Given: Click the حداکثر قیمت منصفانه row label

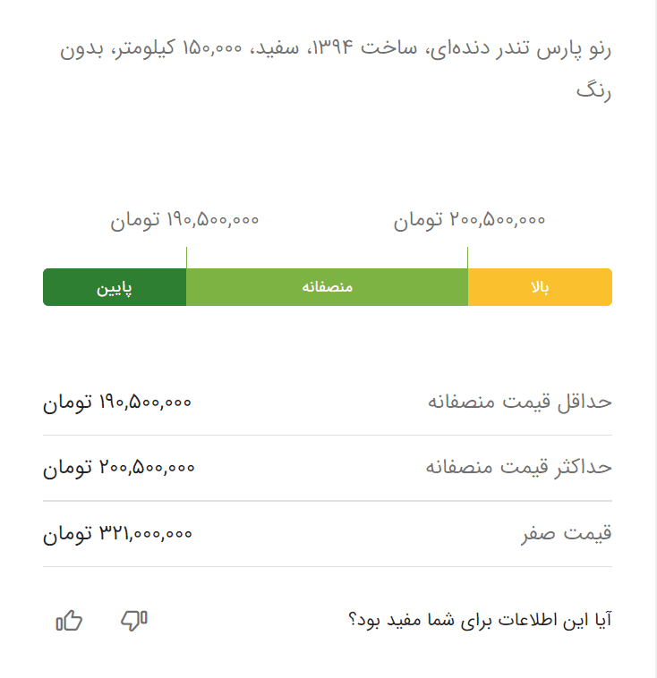Looking at the screenshot, I should (x=518, y=467).
